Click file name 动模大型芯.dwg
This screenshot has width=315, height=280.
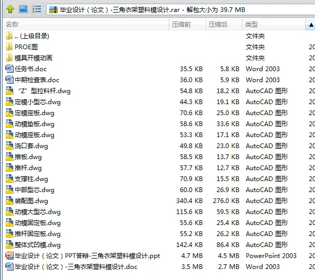coord(38,212)
